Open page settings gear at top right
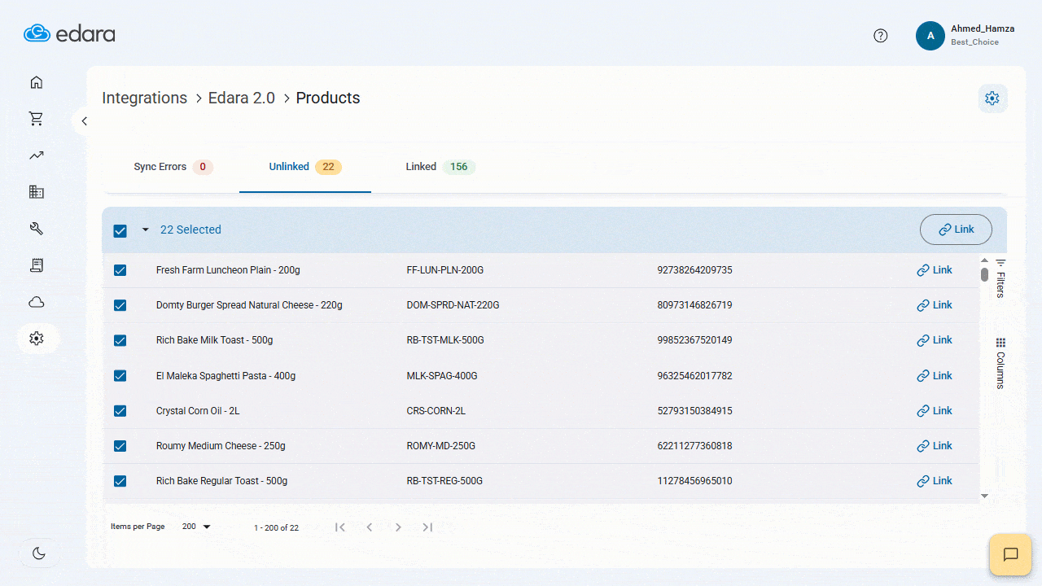Image resolution: width=1042 pixels, height=586 pixels. [992, 98]
